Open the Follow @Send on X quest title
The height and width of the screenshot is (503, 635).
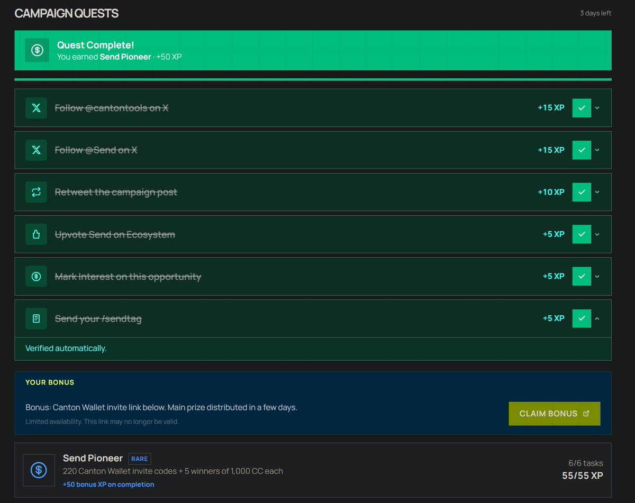coord(96,150)
